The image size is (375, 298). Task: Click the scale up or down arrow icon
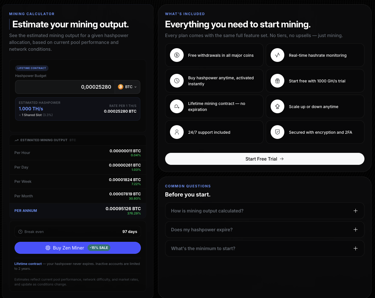pos(277,106)
